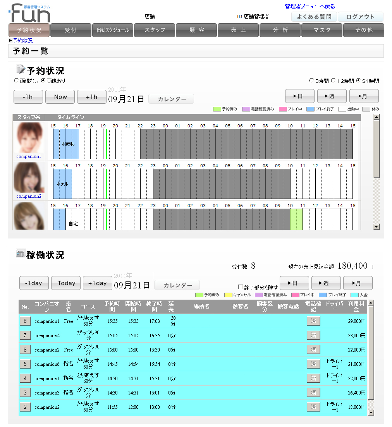Open the 出勤スケジュール tab
Screen dimensions: 392x427
(x=113, y=30)
